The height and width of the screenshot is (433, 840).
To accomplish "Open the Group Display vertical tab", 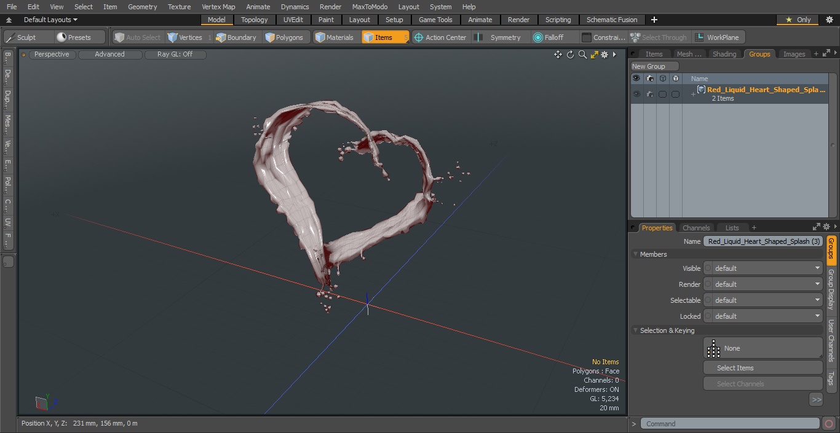I will click(831, 289).
